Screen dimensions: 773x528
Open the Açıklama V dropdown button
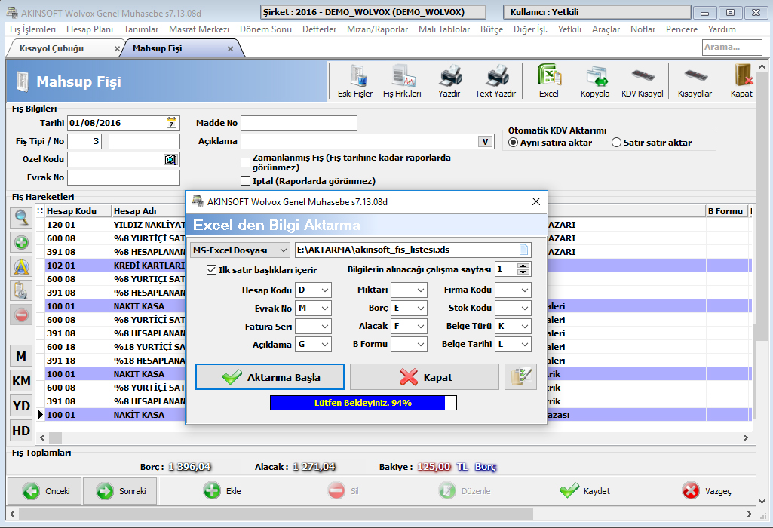pos(485,142)
